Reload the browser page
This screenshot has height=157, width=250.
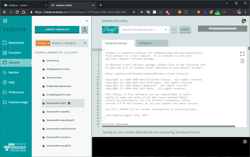(x=17, y=12)
